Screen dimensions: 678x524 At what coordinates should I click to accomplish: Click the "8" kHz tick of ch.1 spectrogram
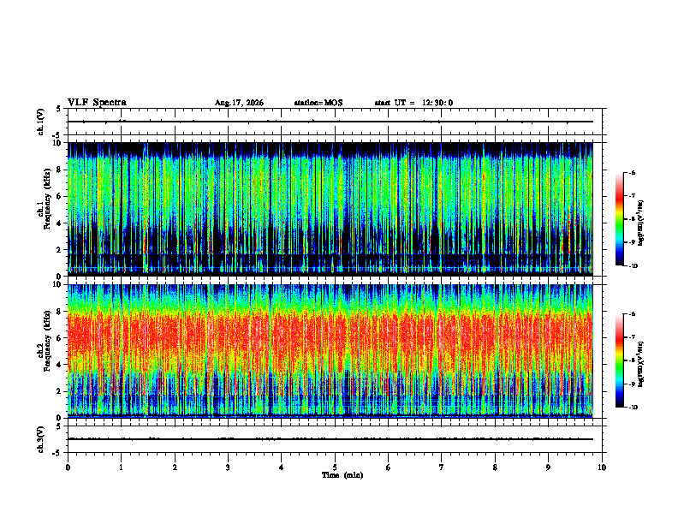(x=61, y=170)
